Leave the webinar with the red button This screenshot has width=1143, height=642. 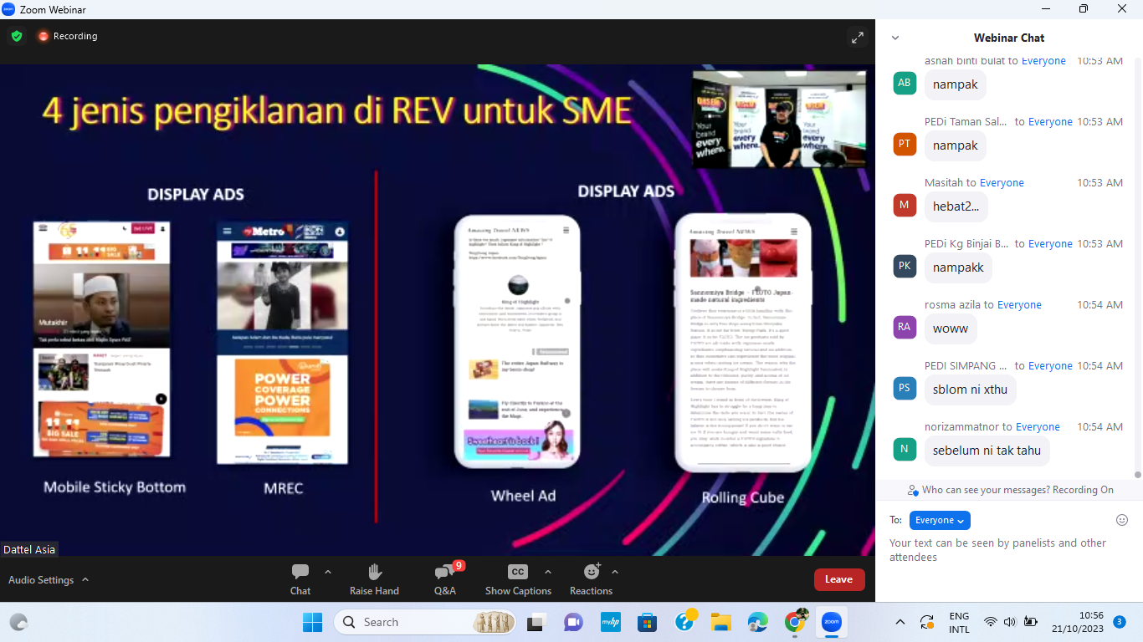point(839,579)
